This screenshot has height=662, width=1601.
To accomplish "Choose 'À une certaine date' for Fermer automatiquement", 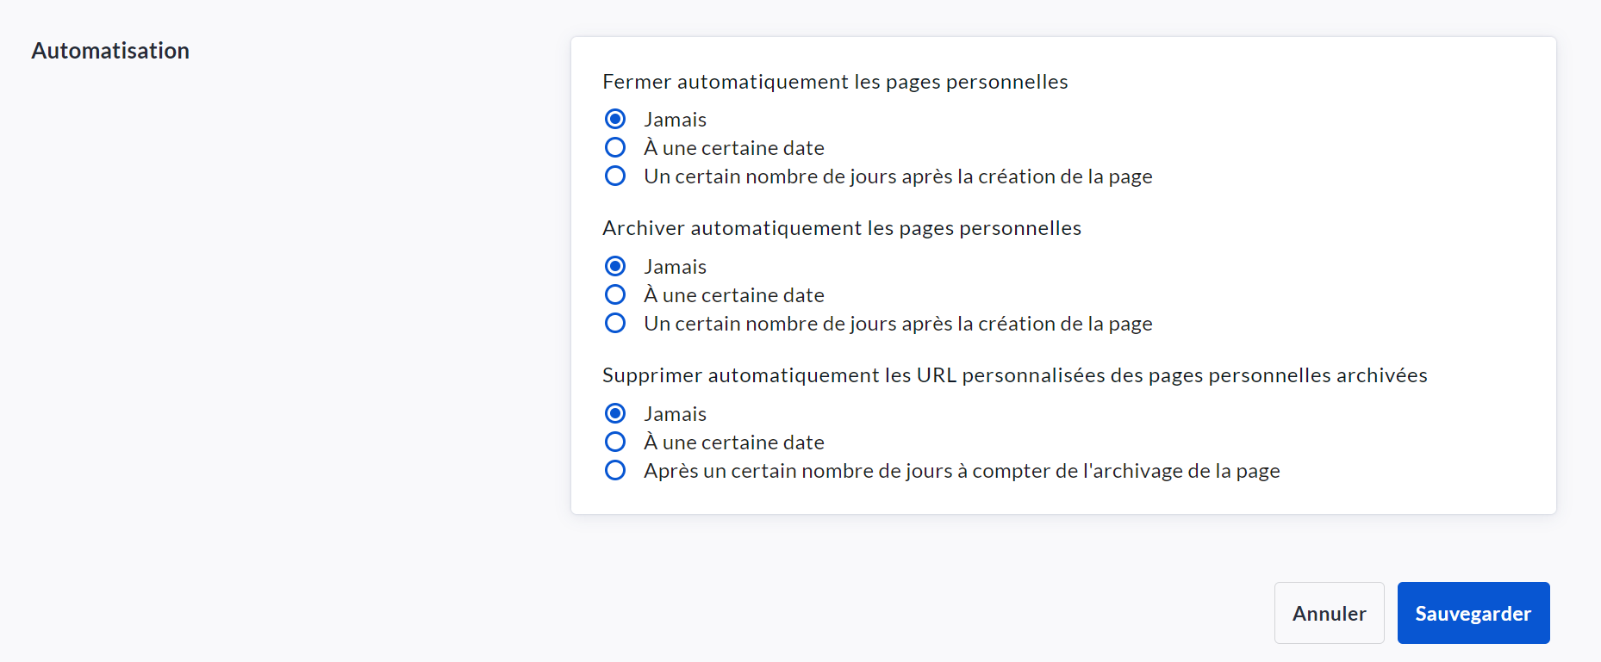I will pos(615,147).
